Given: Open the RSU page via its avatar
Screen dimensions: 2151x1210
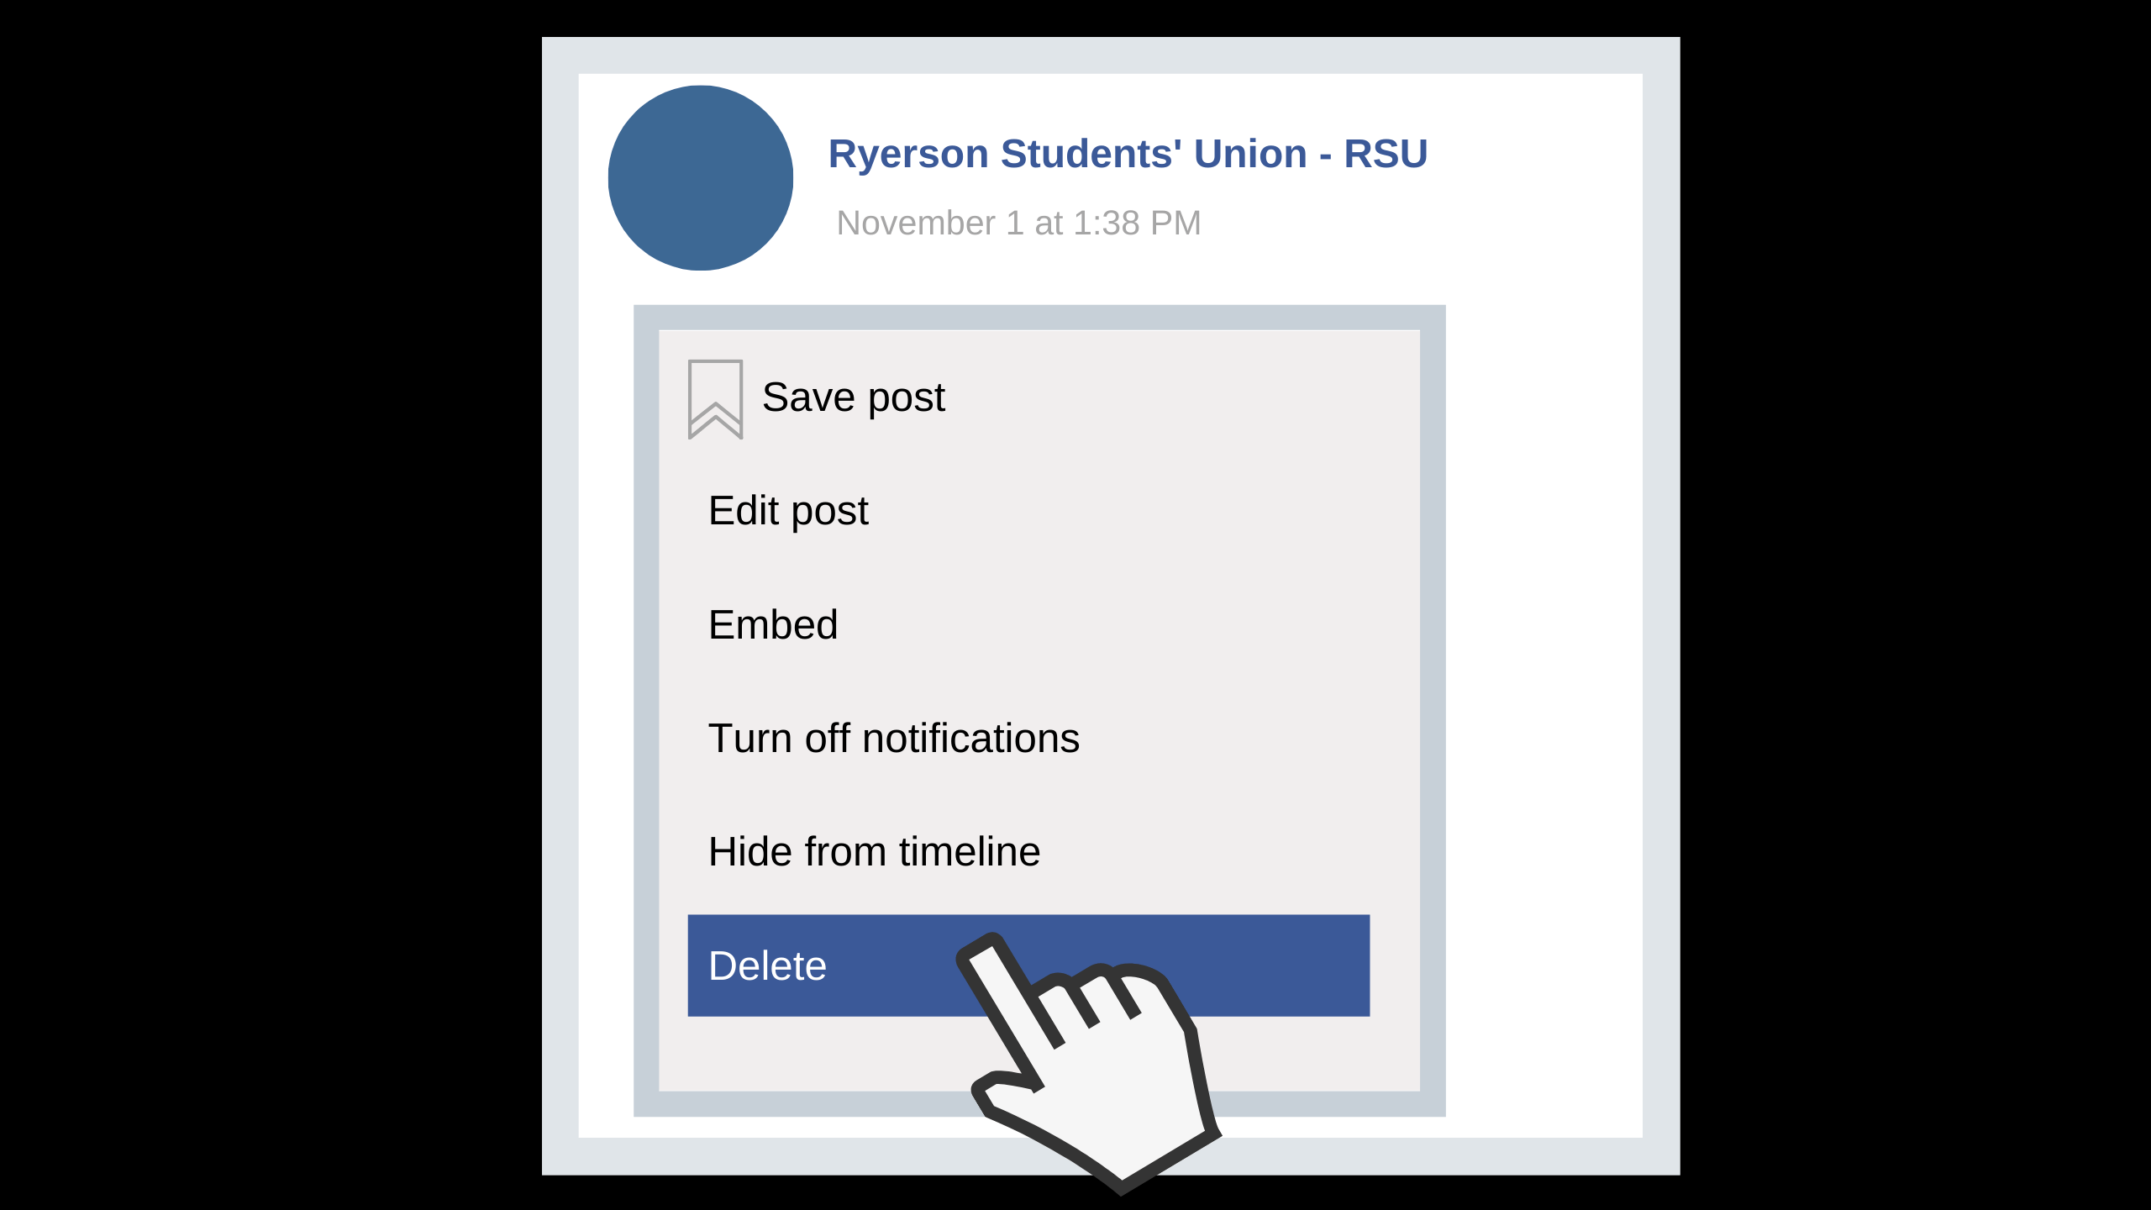Looking at the screenshot, I should pos(700,178).
